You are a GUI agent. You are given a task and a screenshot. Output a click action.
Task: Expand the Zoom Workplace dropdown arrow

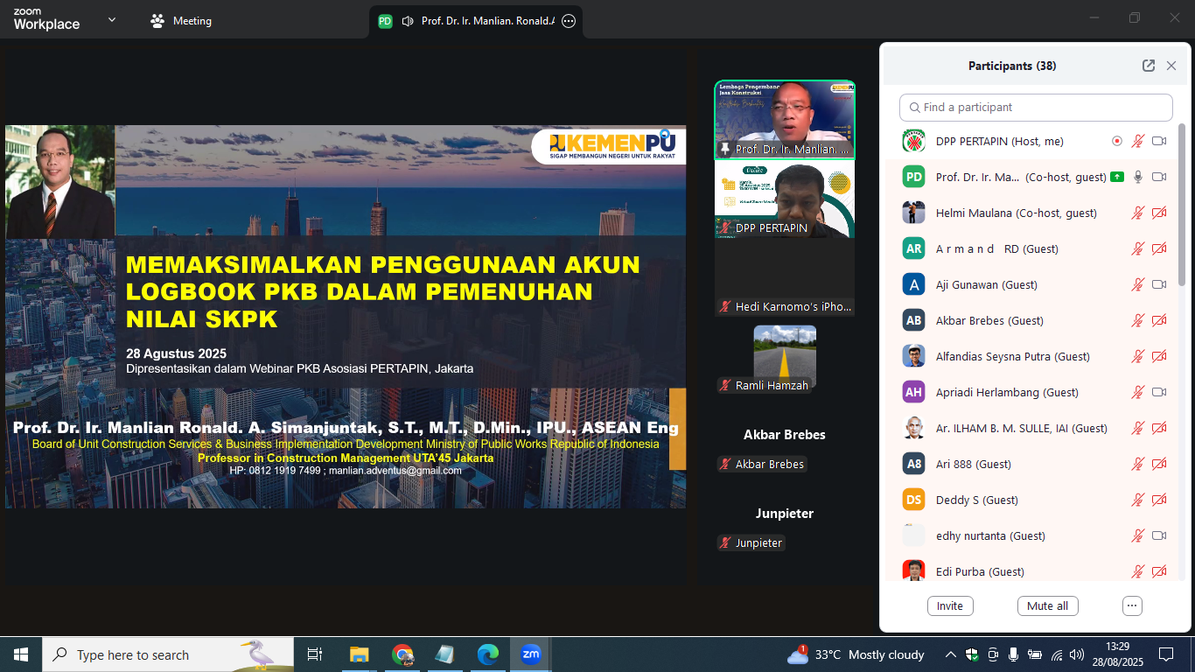tap(112, 20)
